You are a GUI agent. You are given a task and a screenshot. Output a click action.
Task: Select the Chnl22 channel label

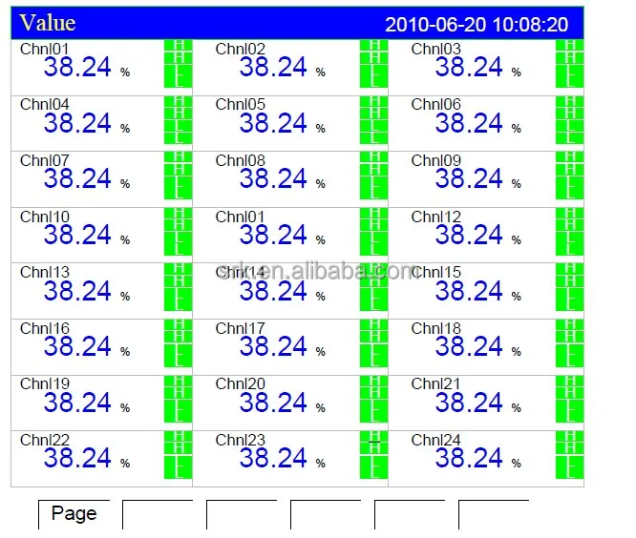pyautogui.click(x=45, y=440)
